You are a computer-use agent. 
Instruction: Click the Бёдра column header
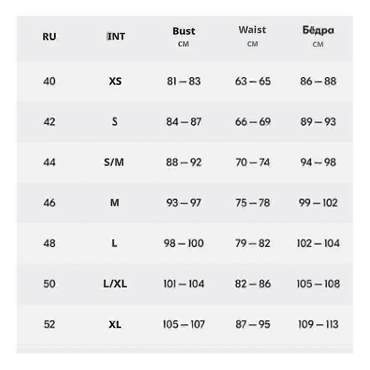[x=318, y=30]
